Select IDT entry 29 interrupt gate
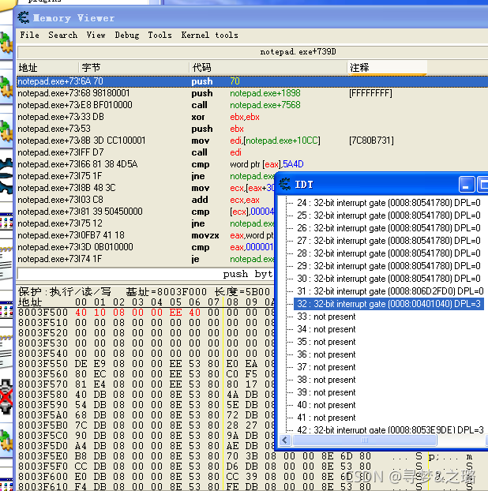 389,266
